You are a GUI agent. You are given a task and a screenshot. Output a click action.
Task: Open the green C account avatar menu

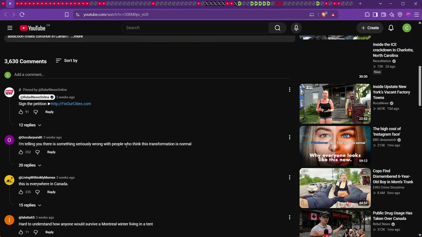pyautogui.click(x=407, y=28)
